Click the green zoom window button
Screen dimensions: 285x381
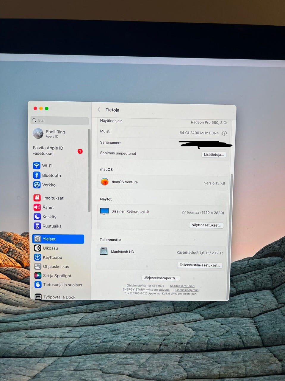[47, 109]
